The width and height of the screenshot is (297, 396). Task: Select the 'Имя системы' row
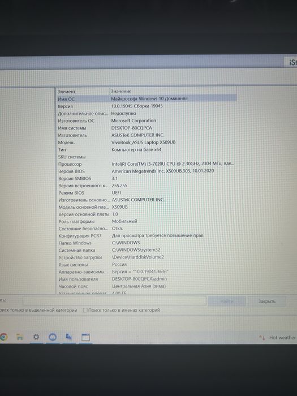[147, 128]
